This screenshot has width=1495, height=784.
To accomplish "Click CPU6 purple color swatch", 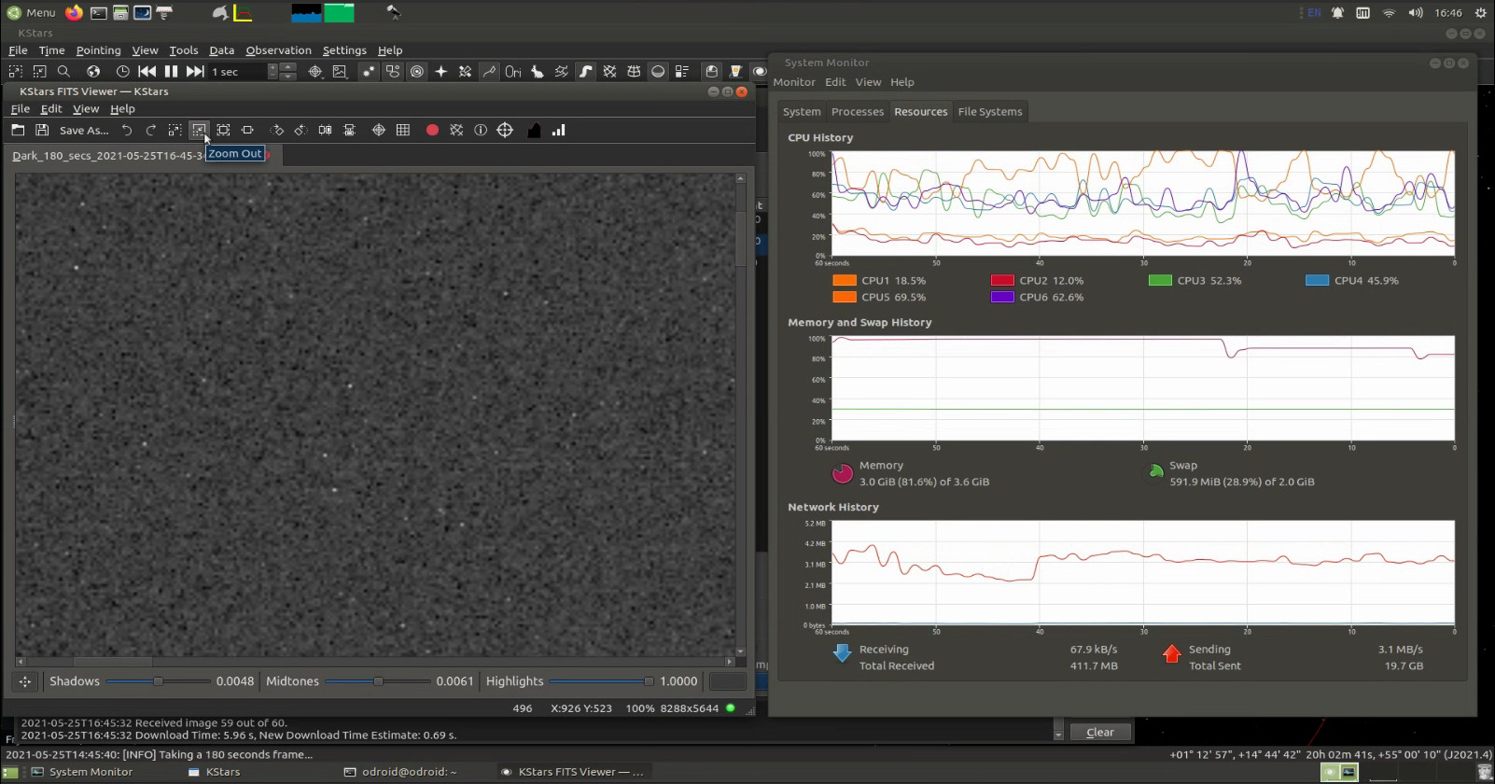I will pos(1002,297).
